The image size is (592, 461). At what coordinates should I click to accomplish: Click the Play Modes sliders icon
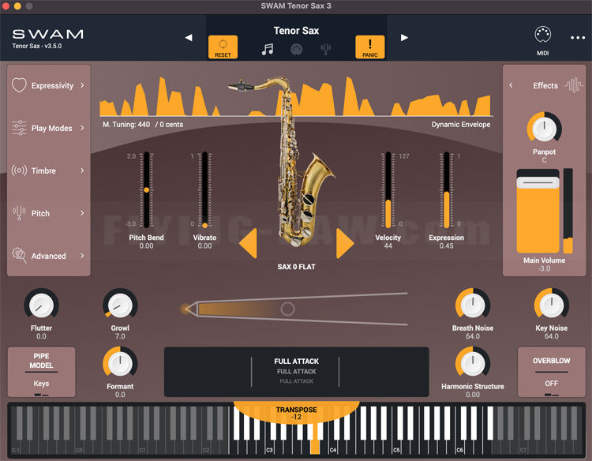tap(19, 128)
